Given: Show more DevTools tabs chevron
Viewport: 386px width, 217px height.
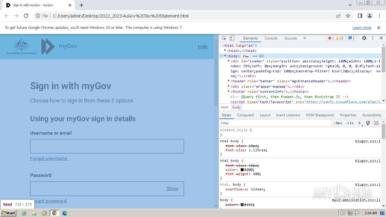Looking at the screenshot, I should (305, 38).
